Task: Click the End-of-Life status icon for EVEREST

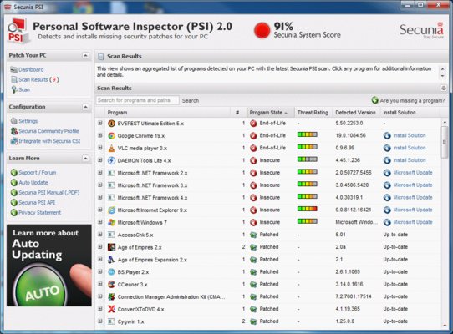Action: tap(253, 124)
